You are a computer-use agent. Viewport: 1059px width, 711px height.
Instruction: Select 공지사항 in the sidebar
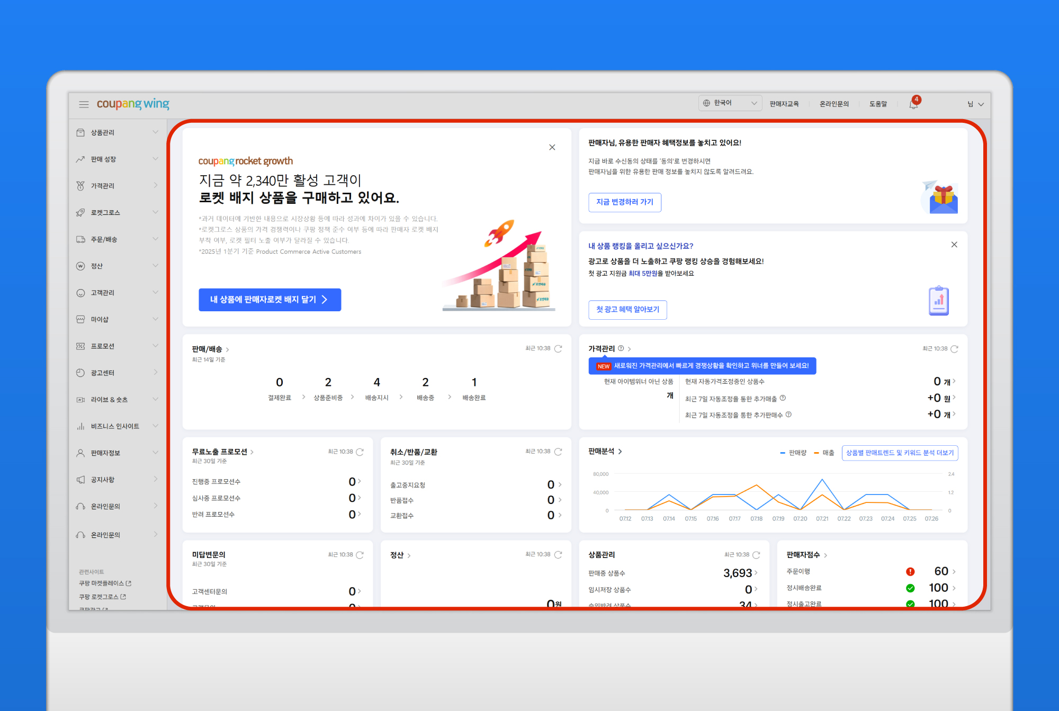[x=103, y=480]
